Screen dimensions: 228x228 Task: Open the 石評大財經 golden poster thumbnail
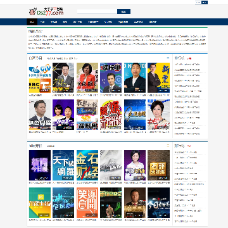coord(158,165)
